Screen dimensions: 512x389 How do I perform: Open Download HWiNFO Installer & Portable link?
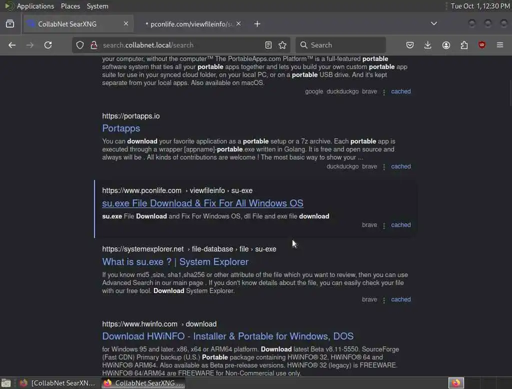coord(227,336)
